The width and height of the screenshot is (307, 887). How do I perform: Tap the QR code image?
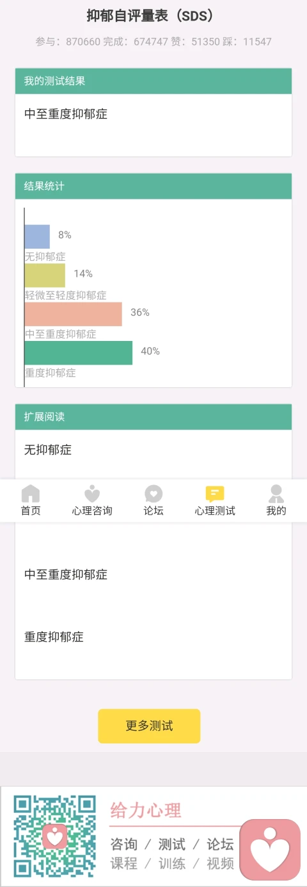[55, 836]
